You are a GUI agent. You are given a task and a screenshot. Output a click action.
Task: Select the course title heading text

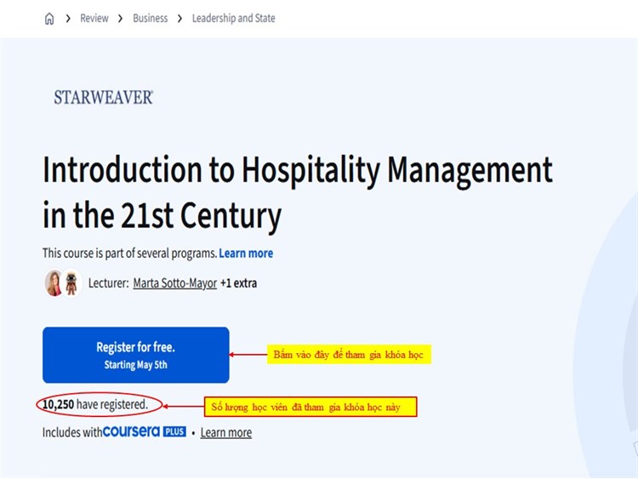(x=298, y=193)
